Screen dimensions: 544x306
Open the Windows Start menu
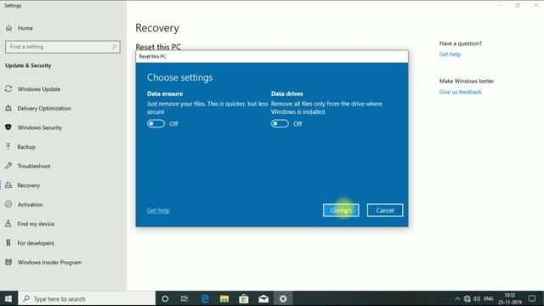8,298
